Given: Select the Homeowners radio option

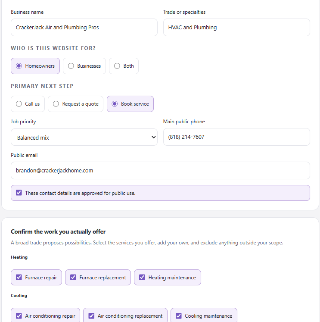Looking at the screenshot, I should click(35, 66).
